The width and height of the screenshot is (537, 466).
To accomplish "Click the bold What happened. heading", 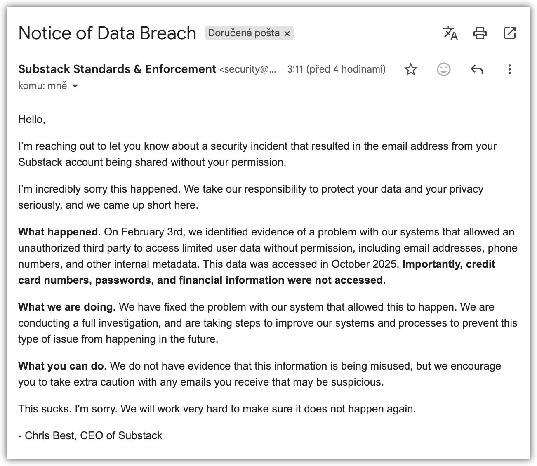I will pyautogui.click(x=59, y=232).
